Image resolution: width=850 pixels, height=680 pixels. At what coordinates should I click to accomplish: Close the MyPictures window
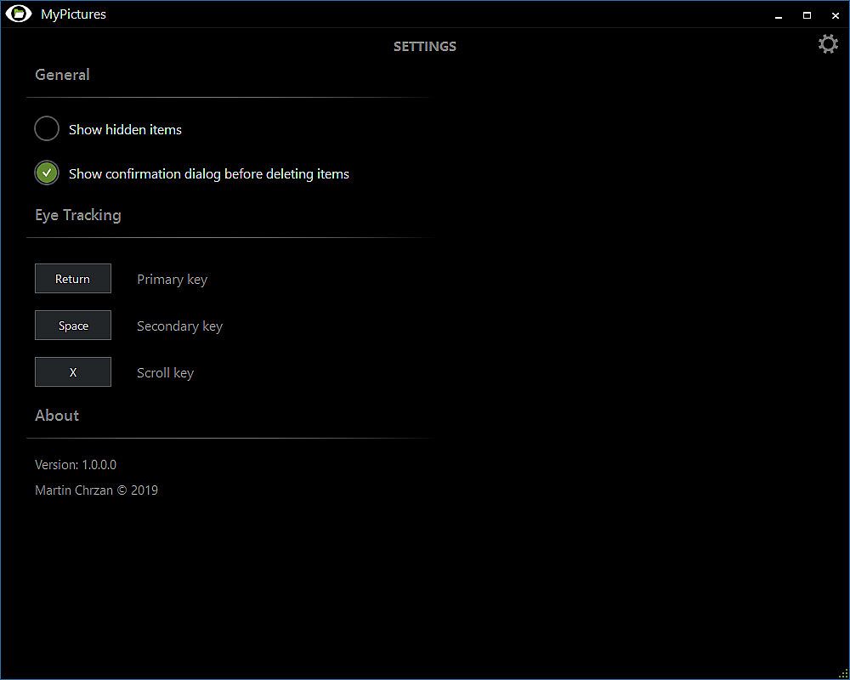[x=835, y=16]
